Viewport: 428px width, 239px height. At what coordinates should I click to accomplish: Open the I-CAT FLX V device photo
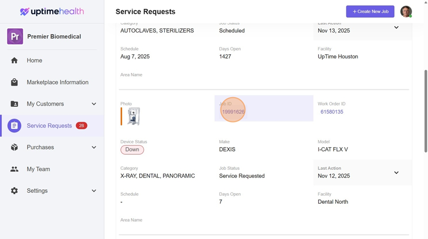click(x=134, y=116)
